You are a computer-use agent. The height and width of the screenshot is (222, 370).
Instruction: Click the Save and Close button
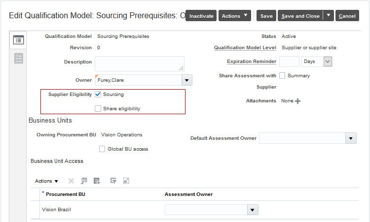tap(300, 16)
